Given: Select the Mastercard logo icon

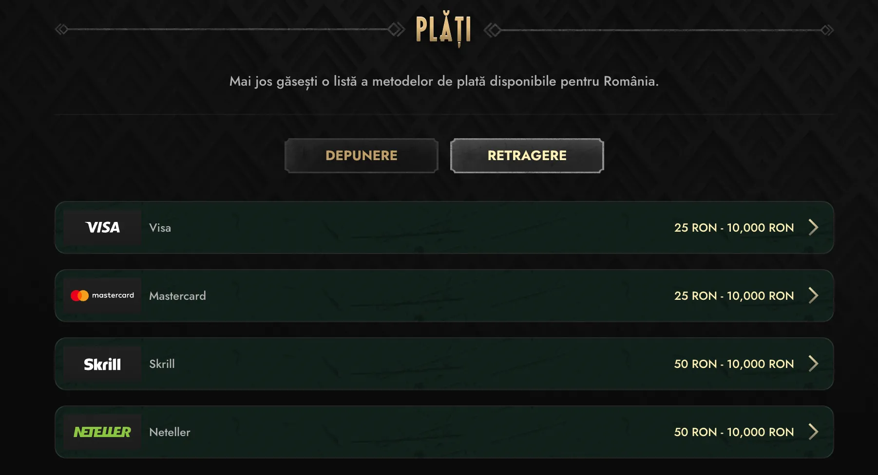Looking at the screenshot, I should (x=102, y=295).
